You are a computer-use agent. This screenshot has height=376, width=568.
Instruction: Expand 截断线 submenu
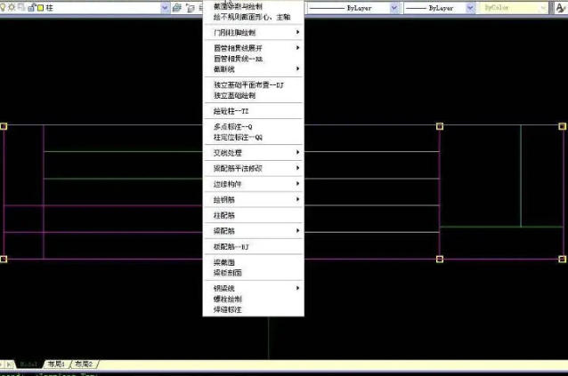tap(253, 68)
